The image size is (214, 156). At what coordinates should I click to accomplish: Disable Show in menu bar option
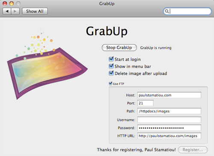click(x=111, y=66)
